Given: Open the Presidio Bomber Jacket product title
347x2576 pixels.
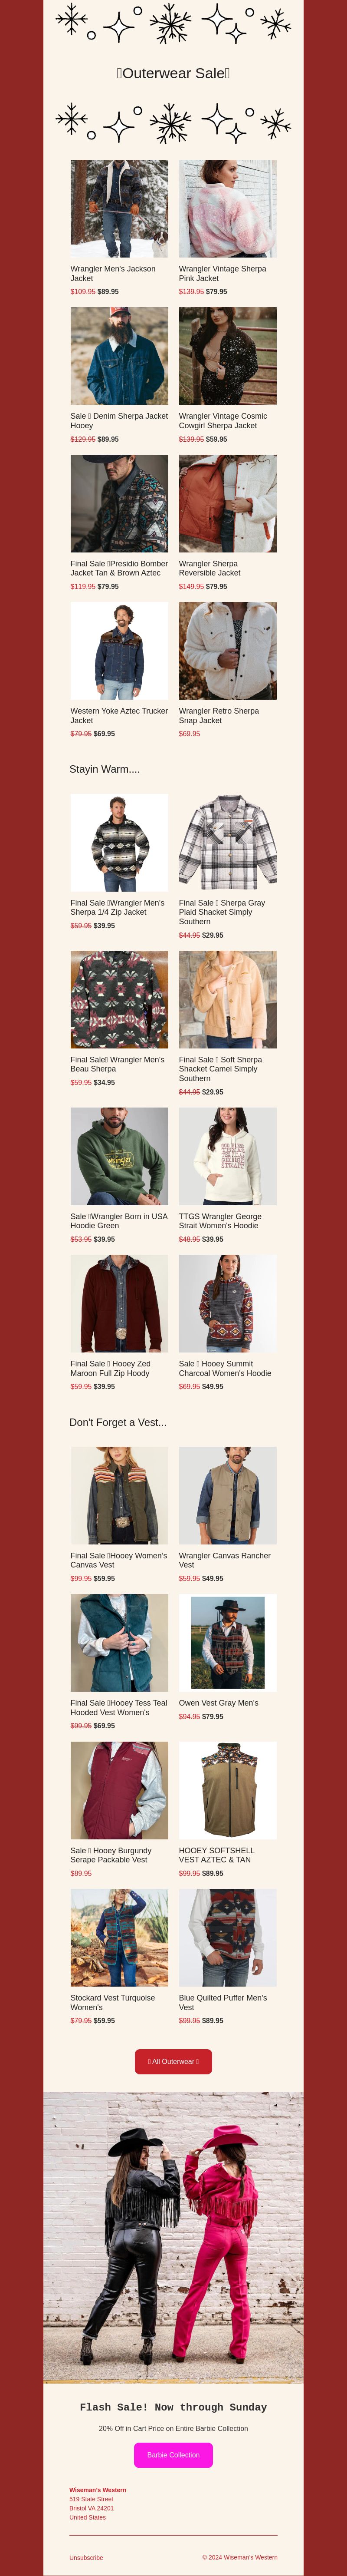Looking at the screenshot, I should (119, 568).
